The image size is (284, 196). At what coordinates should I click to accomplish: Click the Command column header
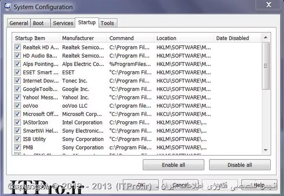[130, 38]
